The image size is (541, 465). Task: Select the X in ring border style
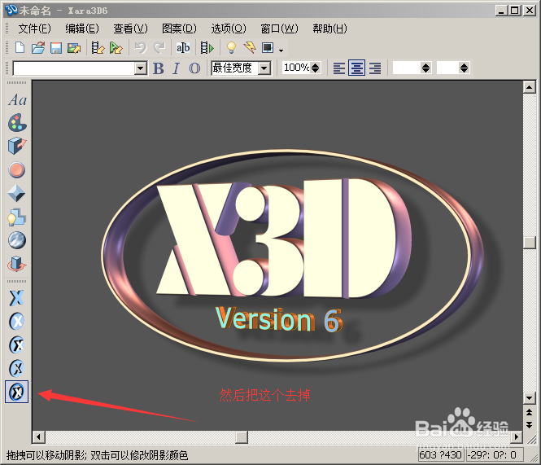click(x=16, y=344)
